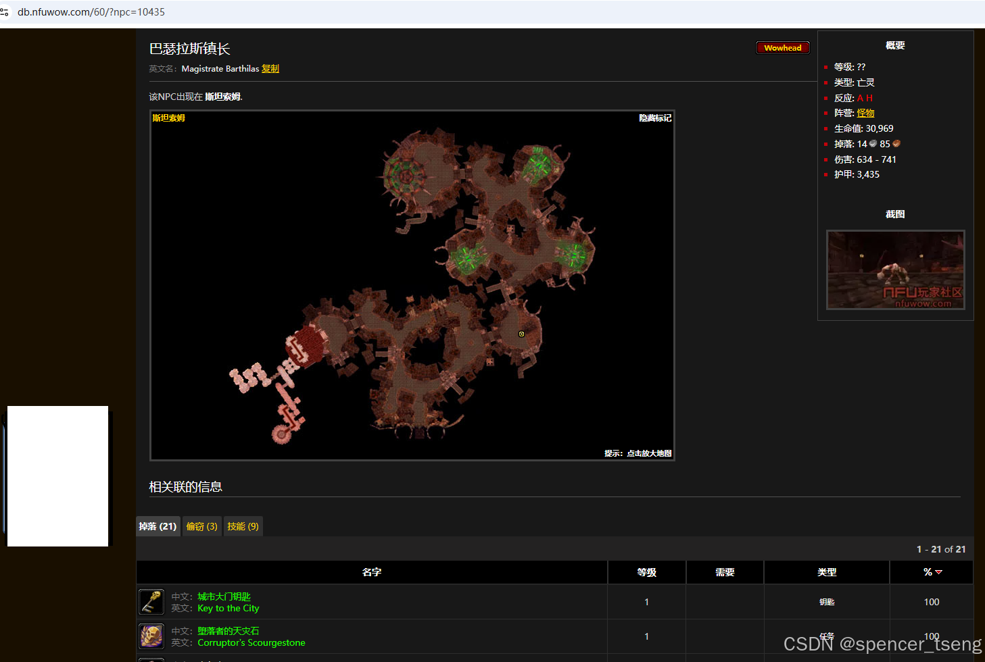Switch to the 掉落 (21) tab
The width and height of the screenshot is (985, 662).
click(158, 526)
